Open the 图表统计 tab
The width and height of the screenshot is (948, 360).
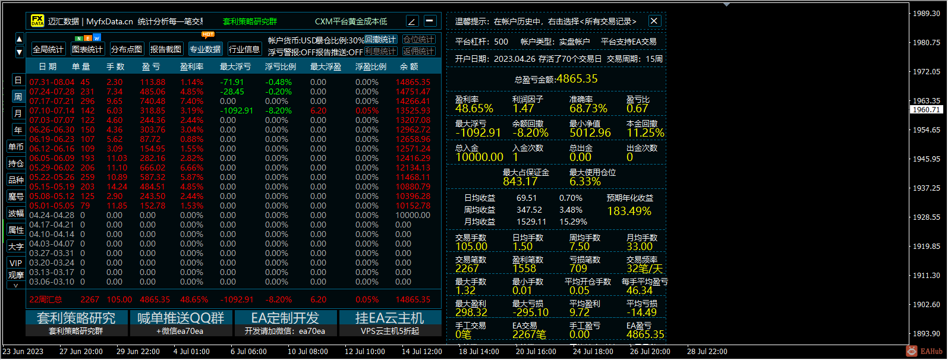[x=87, y=49]
